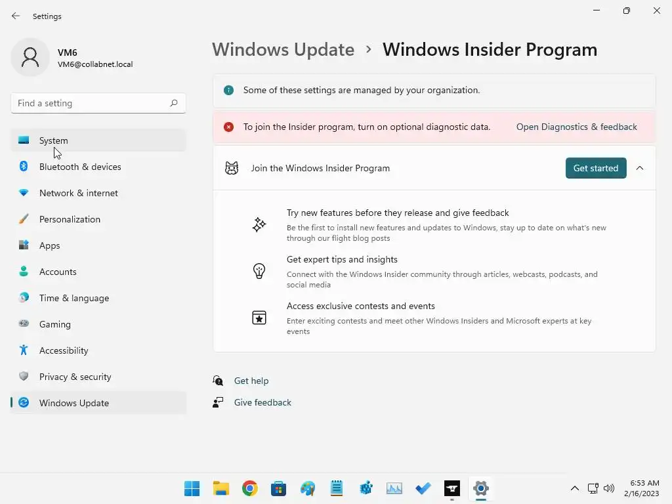Open the Paint palette app in taskbar
The width and height of the screenshot is (672, 504).
[308, 488]
